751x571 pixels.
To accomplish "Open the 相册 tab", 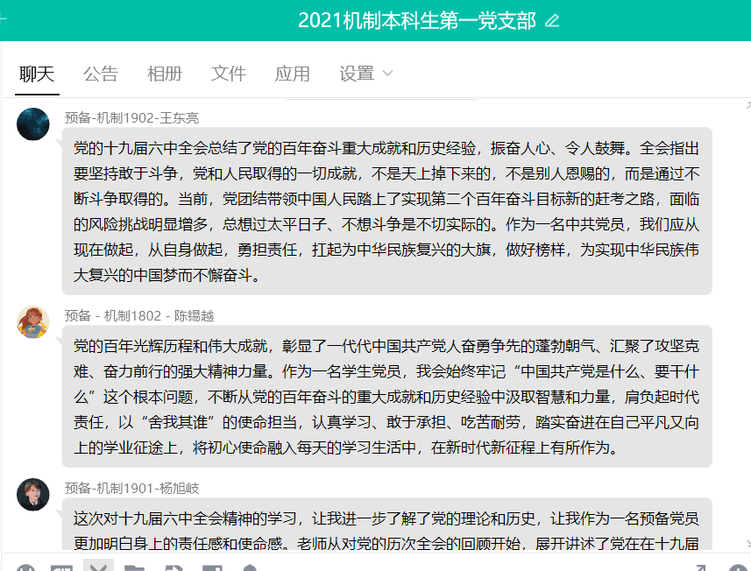I will pos(165,74).
